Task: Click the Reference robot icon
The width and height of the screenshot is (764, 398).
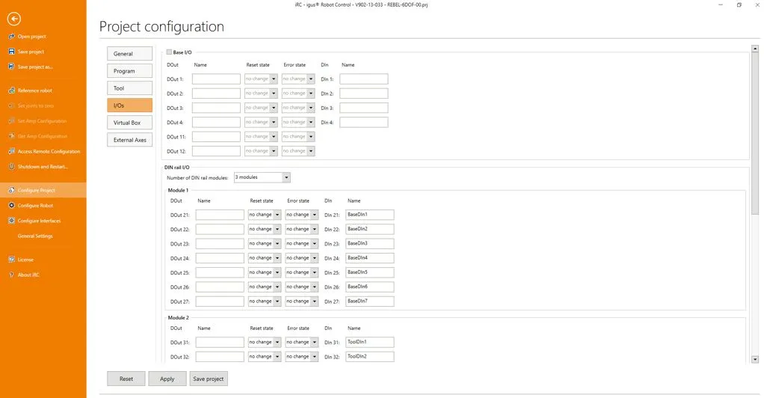Action: pos(12,91)
